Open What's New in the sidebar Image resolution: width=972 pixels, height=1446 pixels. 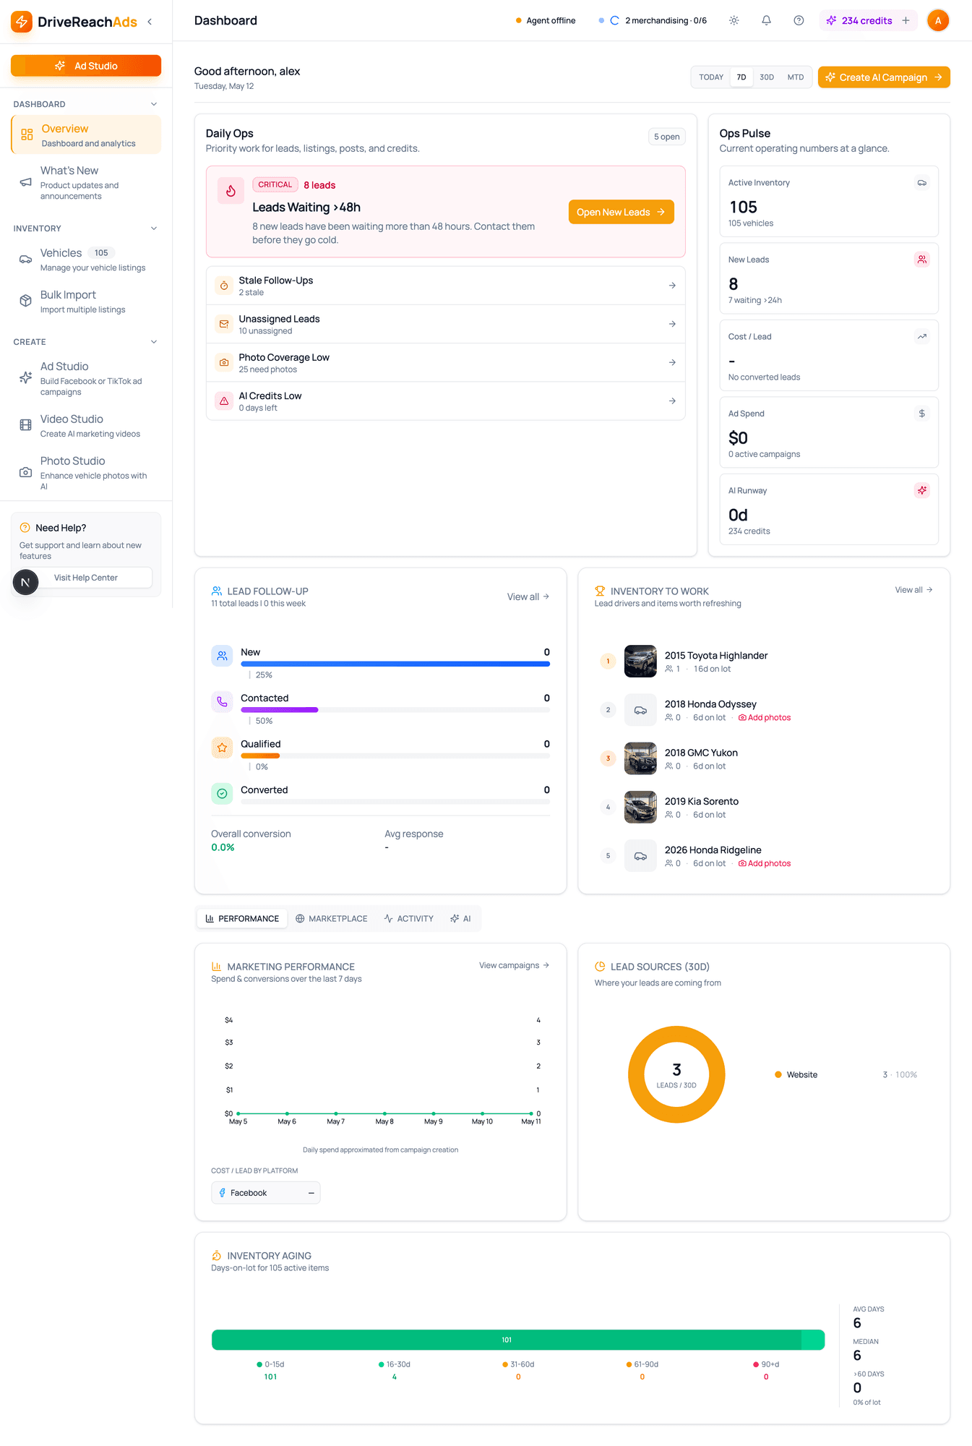86,182
